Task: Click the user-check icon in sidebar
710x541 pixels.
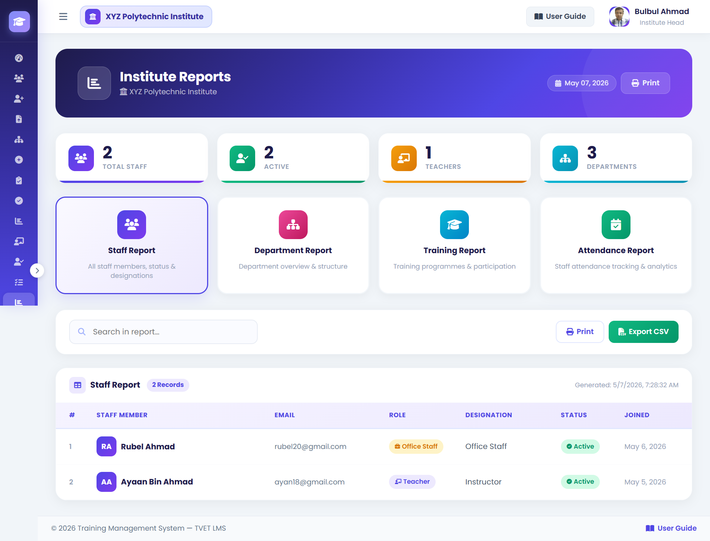Action: (x=19, y=262)
